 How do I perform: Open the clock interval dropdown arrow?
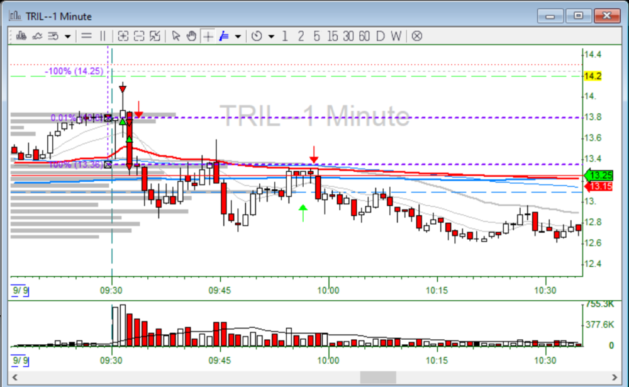(x=271, y=36)
